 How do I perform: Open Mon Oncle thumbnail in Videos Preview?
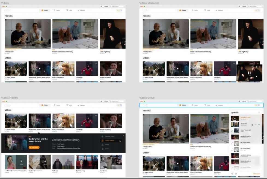tap(111, 162)
